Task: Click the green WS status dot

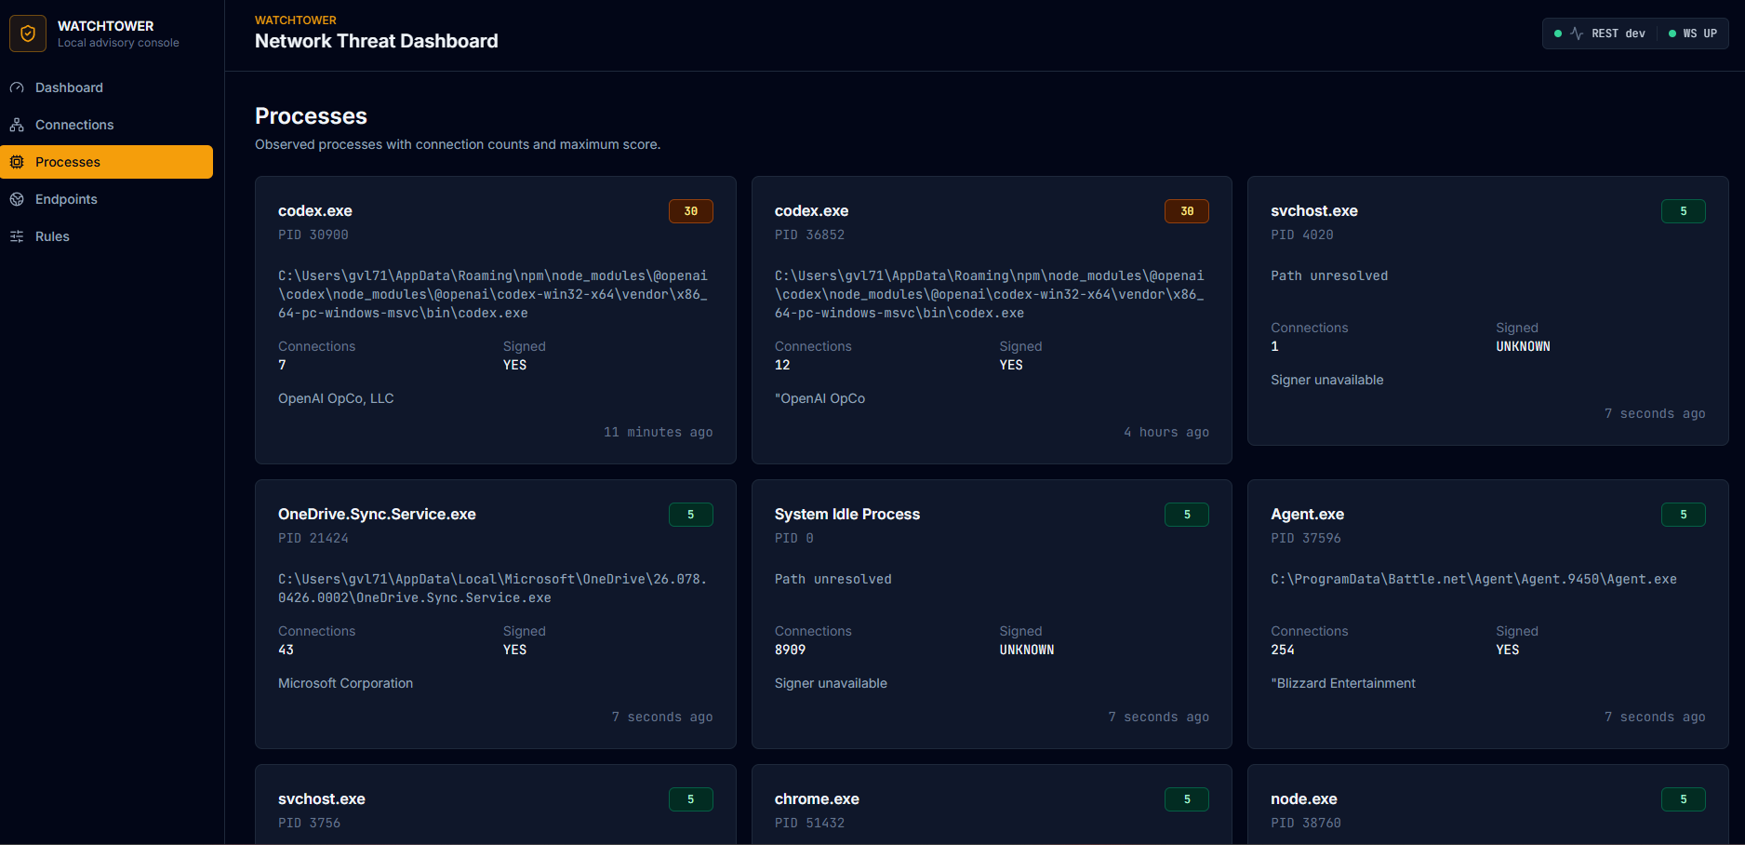Action: pyautogui.click(x=1672, y=34)
